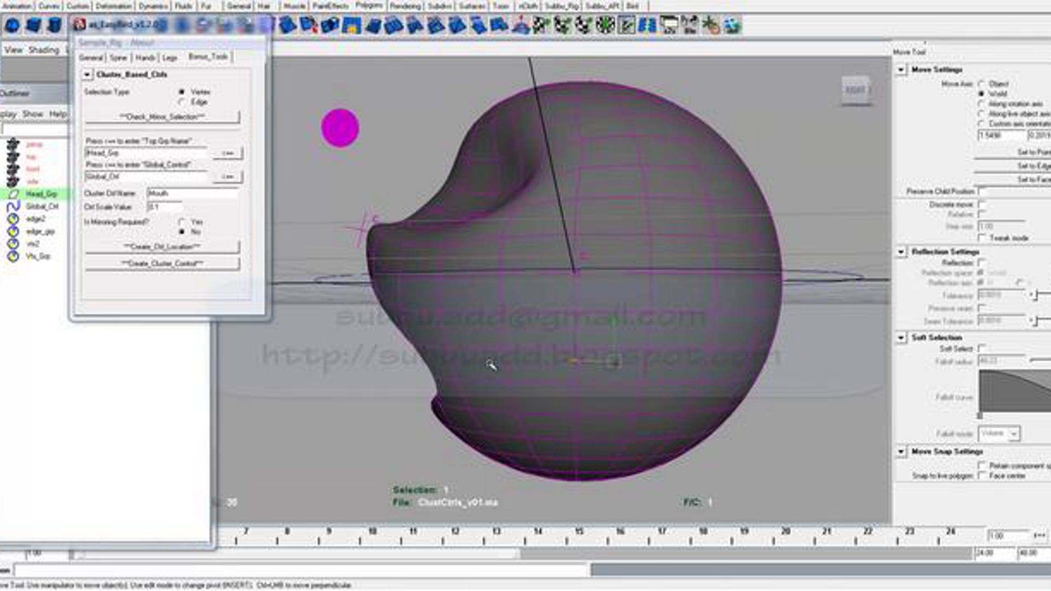Image resolution: width=1051 pixels, height=591 pixels.
Task: Open the viewport Shading menu
Action: click(44, 50)
